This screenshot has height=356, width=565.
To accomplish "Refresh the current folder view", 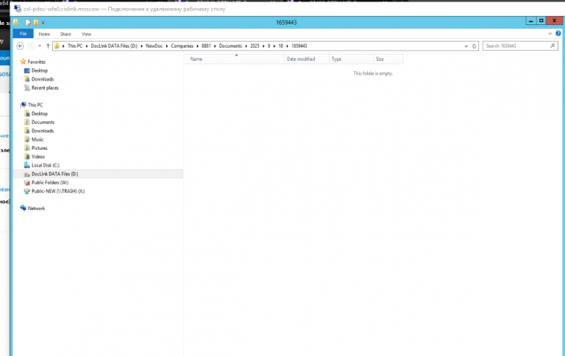I will point(475,46).
